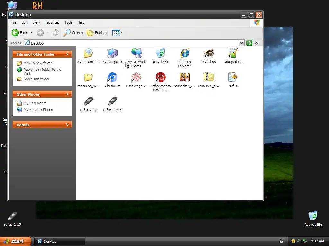Select Recycle Bin on the desktop background
The width and height of the screenshot is (329, 246).
(313, 219)
